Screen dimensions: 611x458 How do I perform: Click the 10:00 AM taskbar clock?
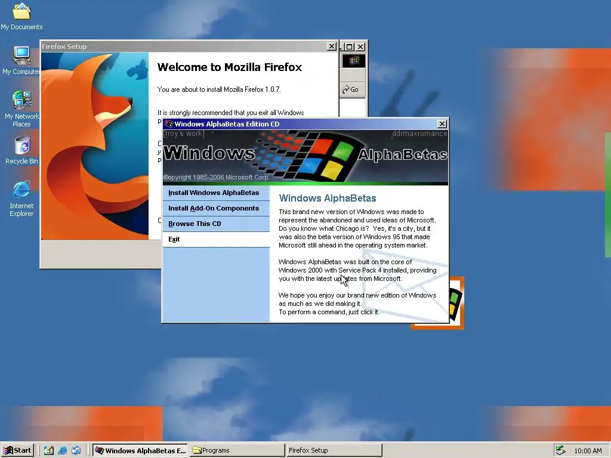[588, 451]
